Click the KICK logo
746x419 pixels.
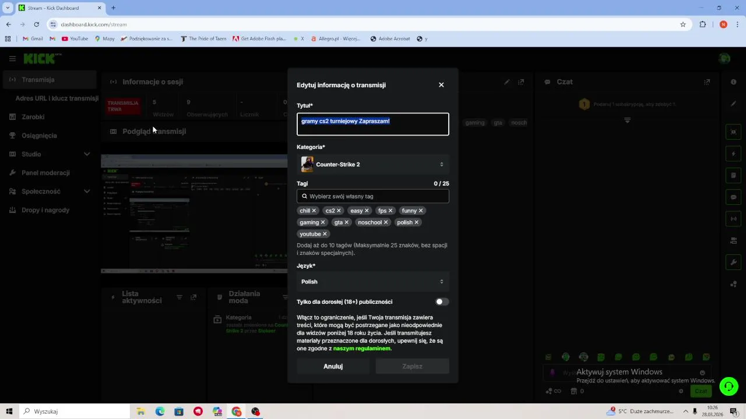42,58
